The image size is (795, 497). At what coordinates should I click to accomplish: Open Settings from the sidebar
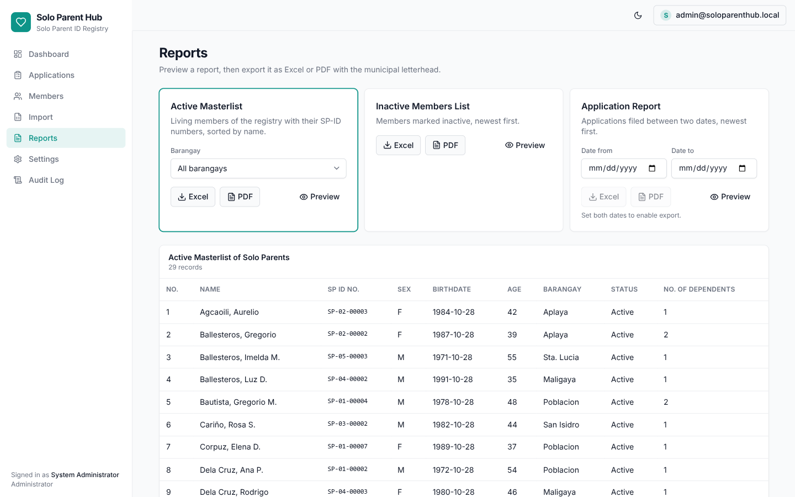pyautogui.click(x=66, y=159)
